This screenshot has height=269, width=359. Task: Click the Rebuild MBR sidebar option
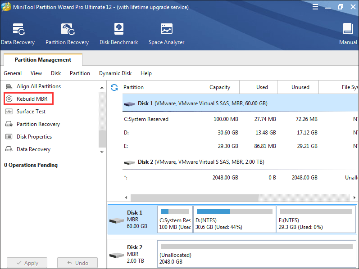click(32, 99)
